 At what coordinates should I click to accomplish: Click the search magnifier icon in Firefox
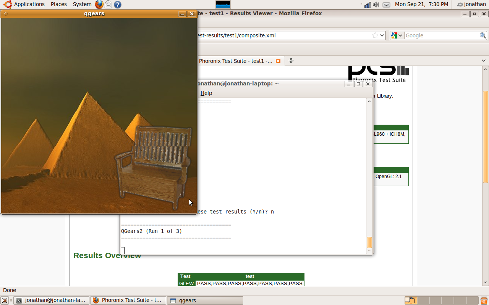tap(483, 35)
